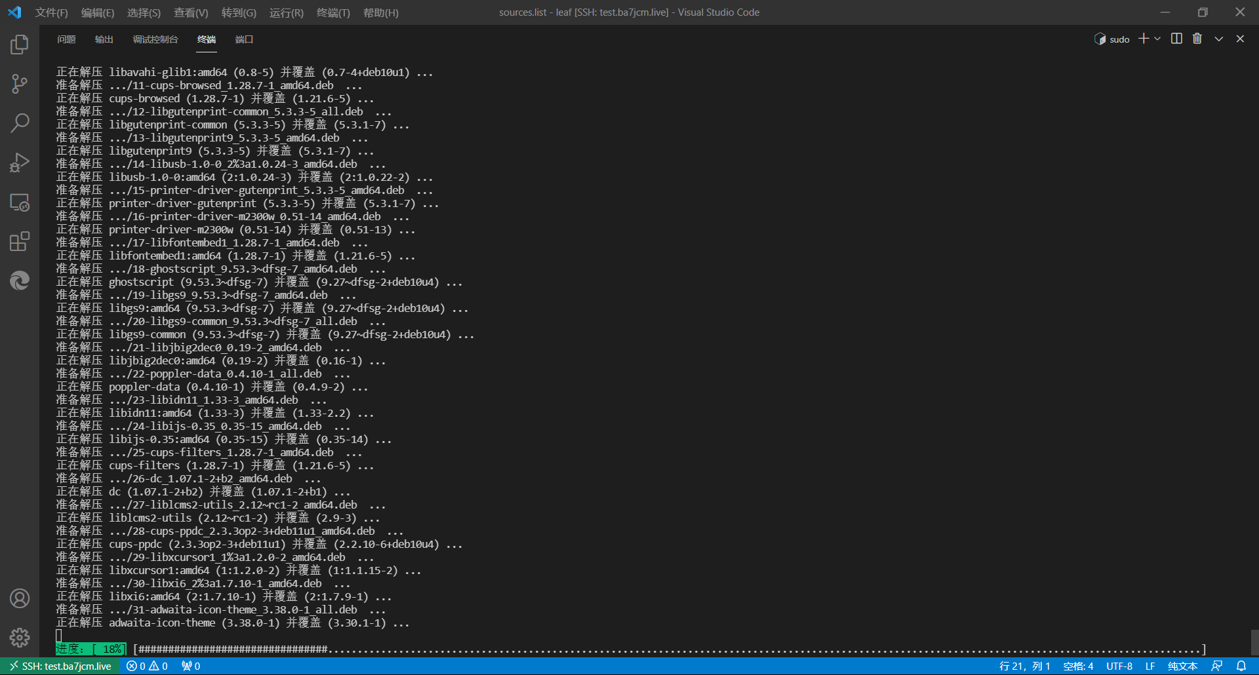
Task: Change encoding via UTF-8 status item
Action: click(x=1119, y=666)
